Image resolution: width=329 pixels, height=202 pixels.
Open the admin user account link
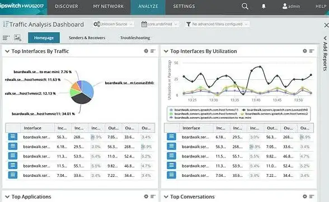(291, 6)
